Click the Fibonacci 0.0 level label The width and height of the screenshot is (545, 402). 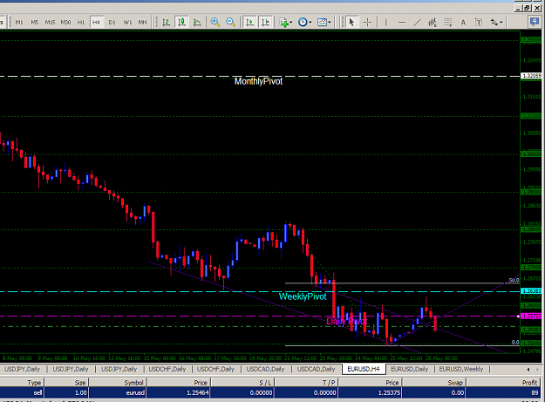click(x=515, y=342)
